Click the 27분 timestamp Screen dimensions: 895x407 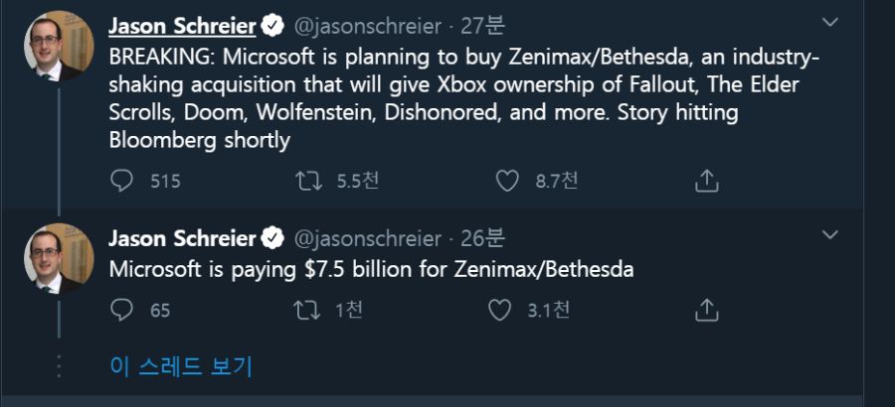coord(483,26)
